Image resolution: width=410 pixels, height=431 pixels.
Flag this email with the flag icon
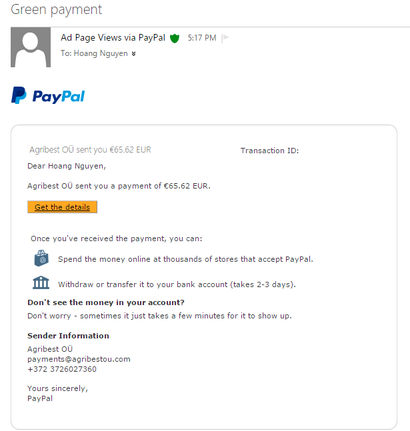click(225, 38)
